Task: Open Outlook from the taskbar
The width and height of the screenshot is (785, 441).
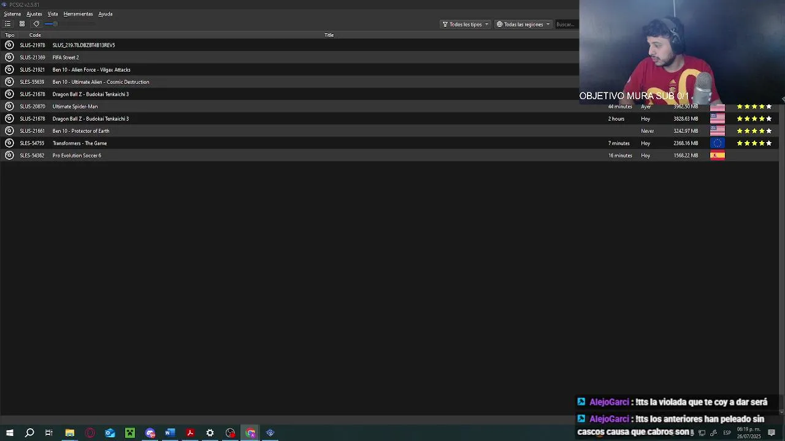Action: click(x=110, y=433)
